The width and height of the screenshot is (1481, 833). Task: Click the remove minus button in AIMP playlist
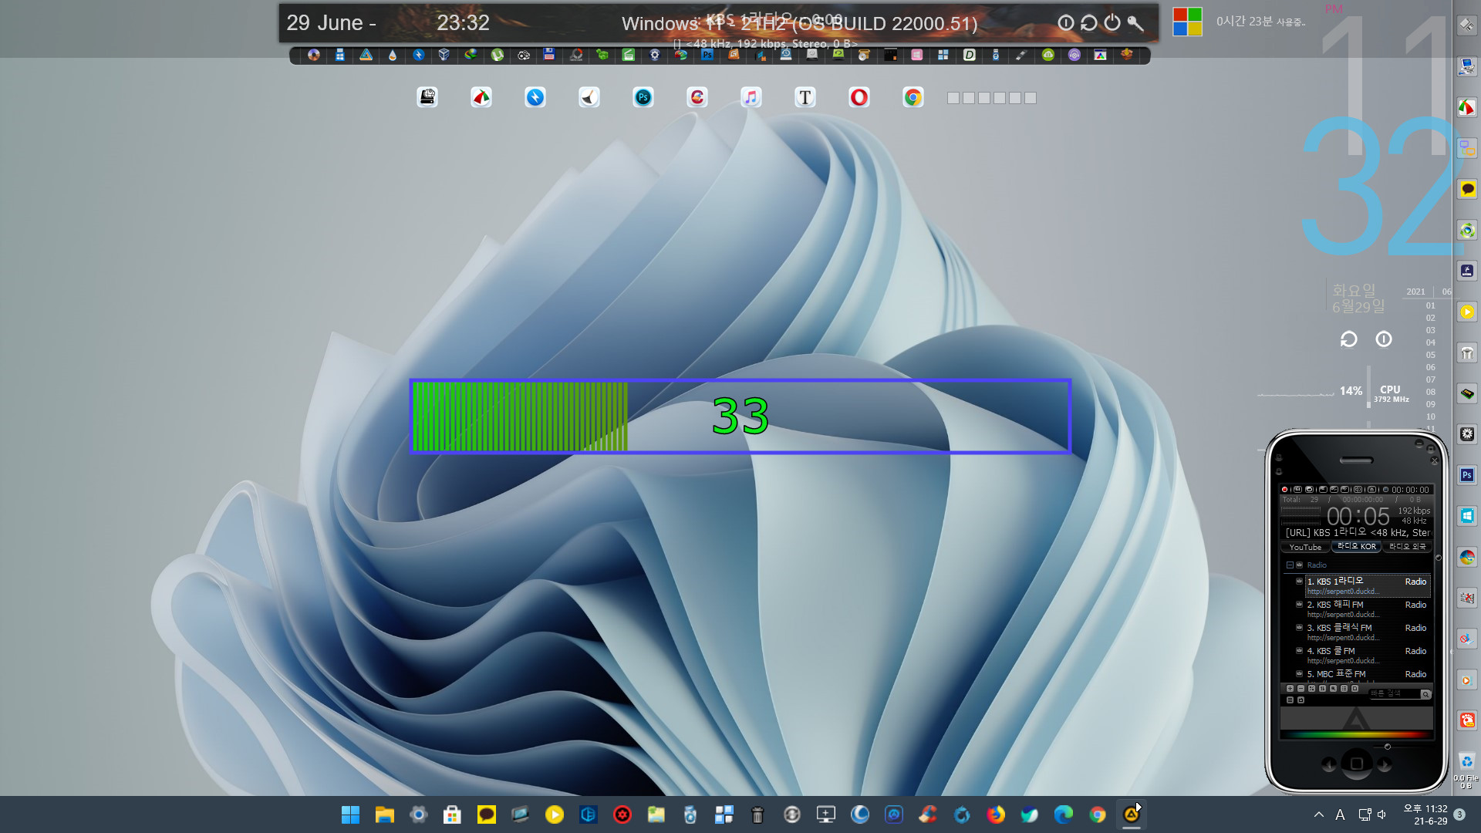point(1301,689)
